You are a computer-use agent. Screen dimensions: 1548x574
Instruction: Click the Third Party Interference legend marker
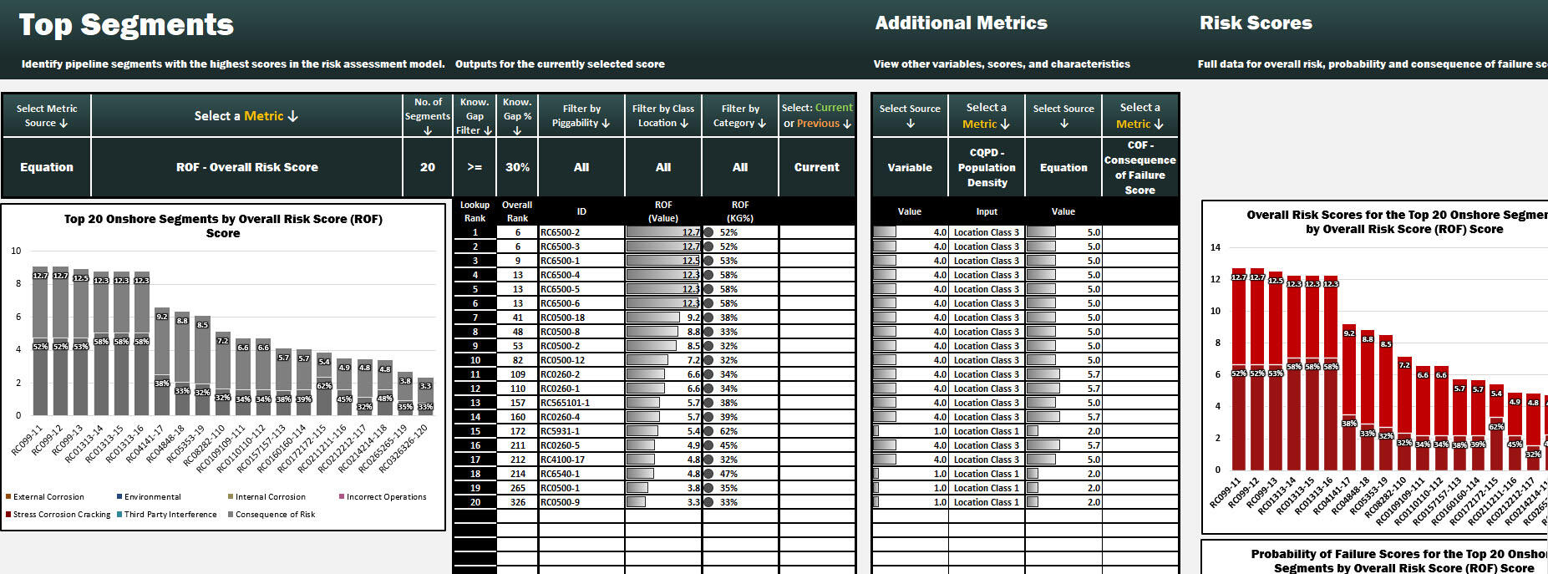tap(119, 515)
